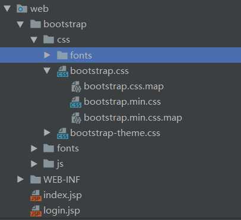Select the web root label
Viewport: 241px width, 220px height.
click(39, 9)
